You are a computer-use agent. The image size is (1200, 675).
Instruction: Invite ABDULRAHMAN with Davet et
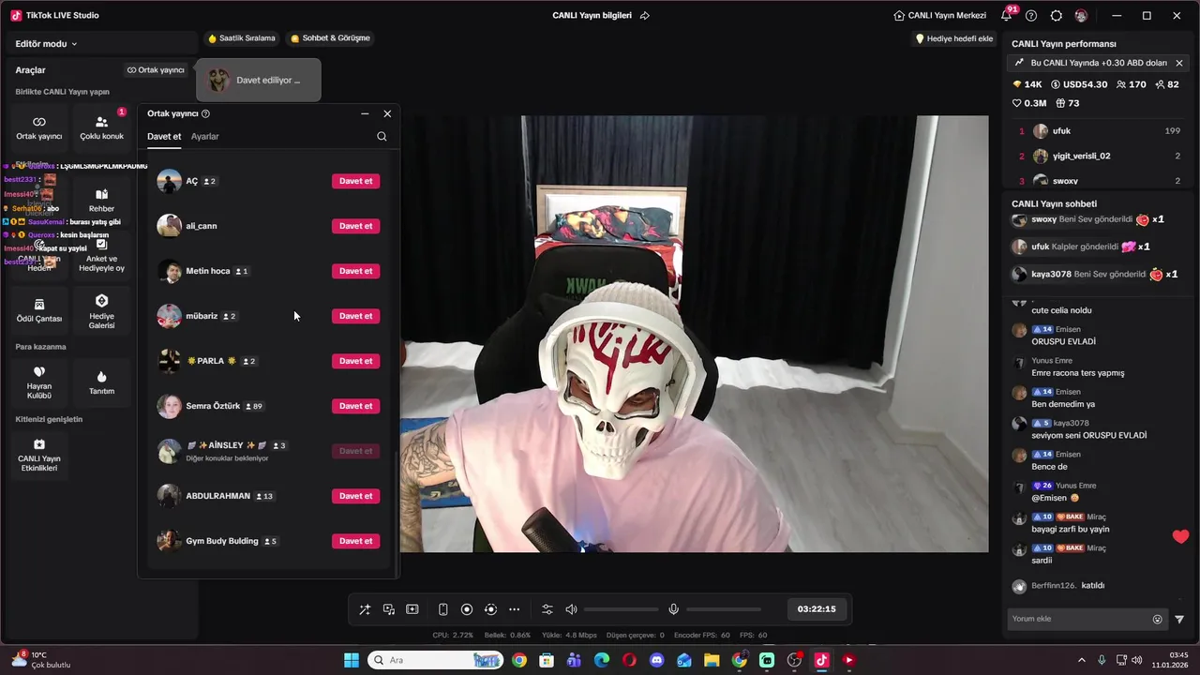coord(355,496)
